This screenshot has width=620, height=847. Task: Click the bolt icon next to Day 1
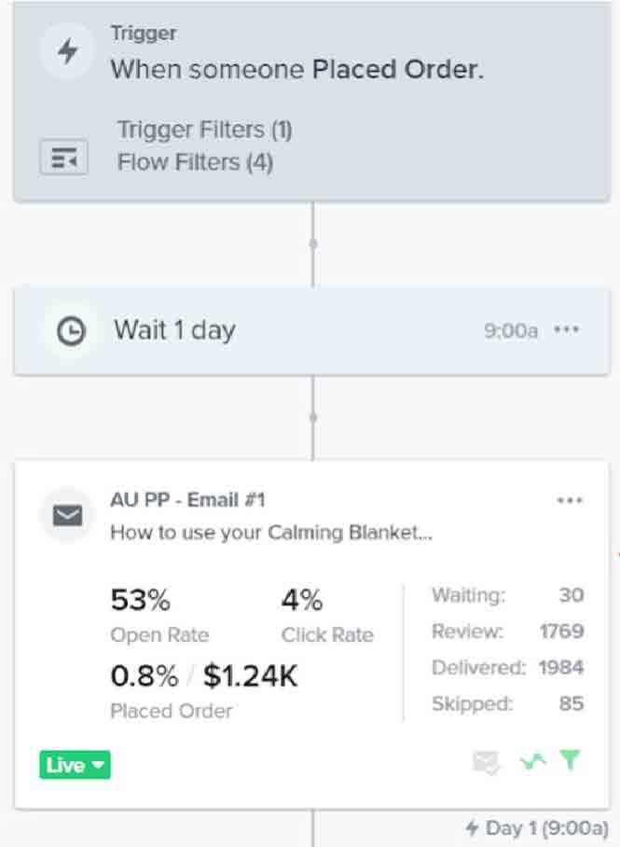pos(472,827)
